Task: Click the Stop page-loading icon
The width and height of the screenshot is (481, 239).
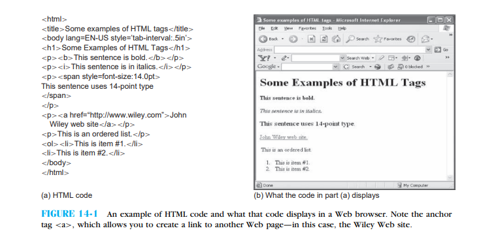Action: pos(311,39)
